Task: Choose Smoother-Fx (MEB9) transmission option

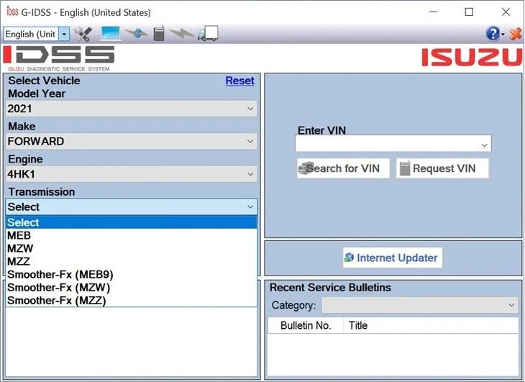Action: pos(132,275)
